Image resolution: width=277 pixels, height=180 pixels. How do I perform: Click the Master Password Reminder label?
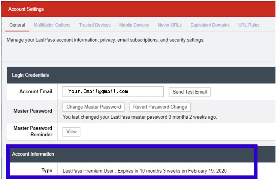(33, 131)
